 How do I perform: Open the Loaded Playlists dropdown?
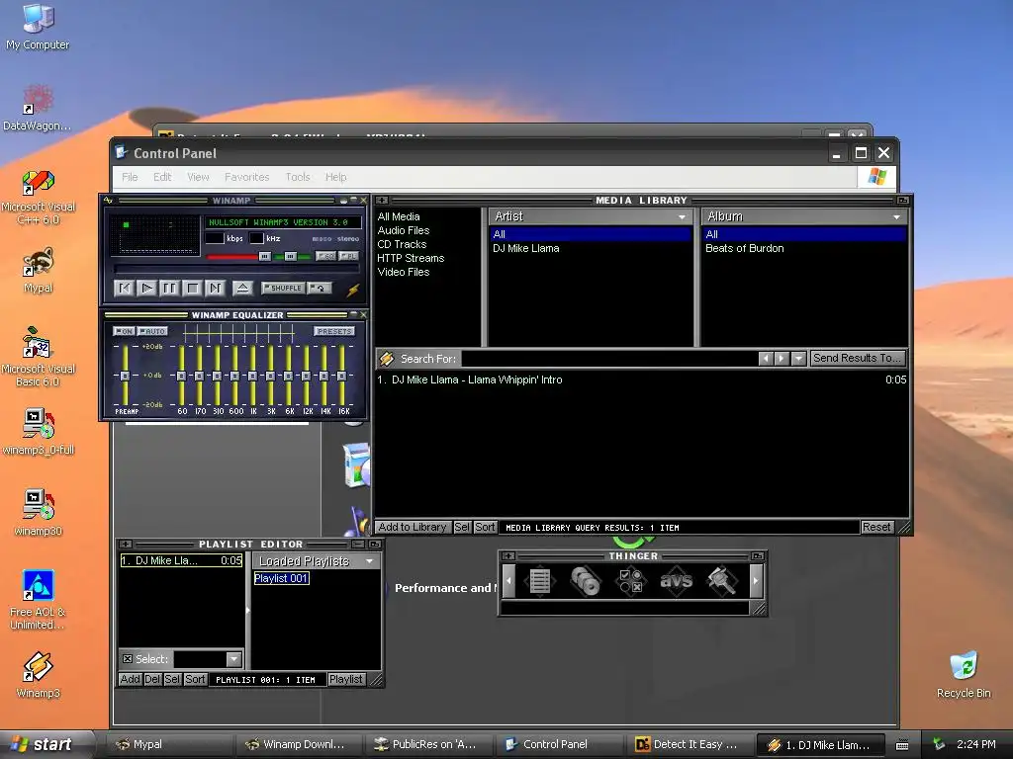370,561
